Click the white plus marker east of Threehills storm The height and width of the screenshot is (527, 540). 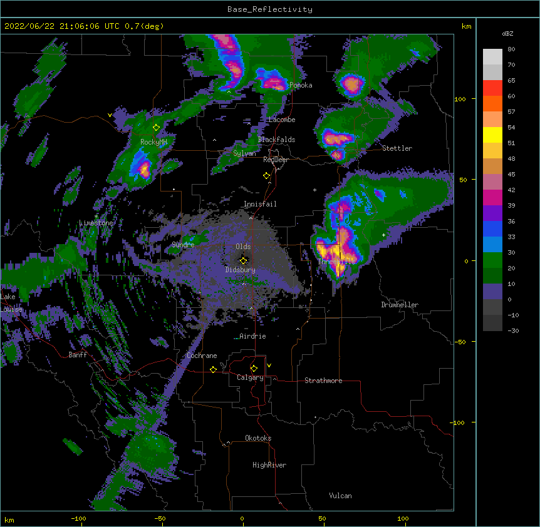click(x=383, y=235)
